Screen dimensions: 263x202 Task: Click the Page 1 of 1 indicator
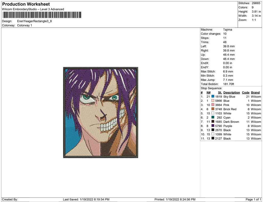click(x=253, y=199)
